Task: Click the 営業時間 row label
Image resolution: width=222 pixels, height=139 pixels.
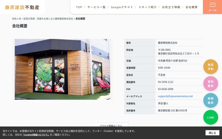Action: [131, 68]
